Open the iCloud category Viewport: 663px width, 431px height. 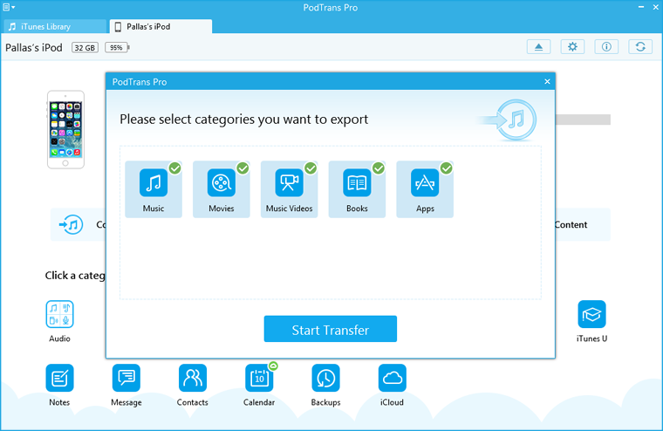[x=392, y=379]
